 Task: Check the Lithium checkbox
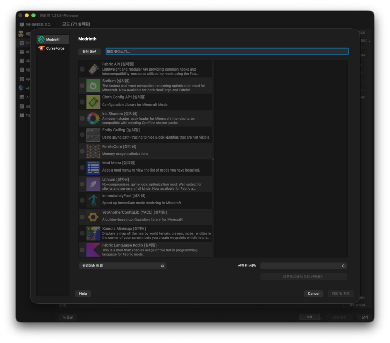(82, 184)
